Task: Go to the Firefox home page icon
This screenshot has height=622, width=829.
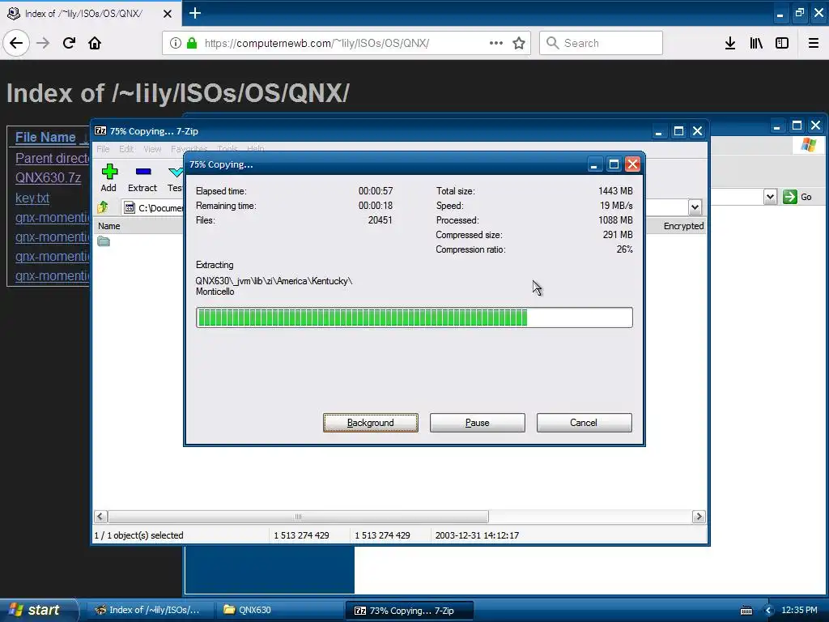Action: (95, 43)
